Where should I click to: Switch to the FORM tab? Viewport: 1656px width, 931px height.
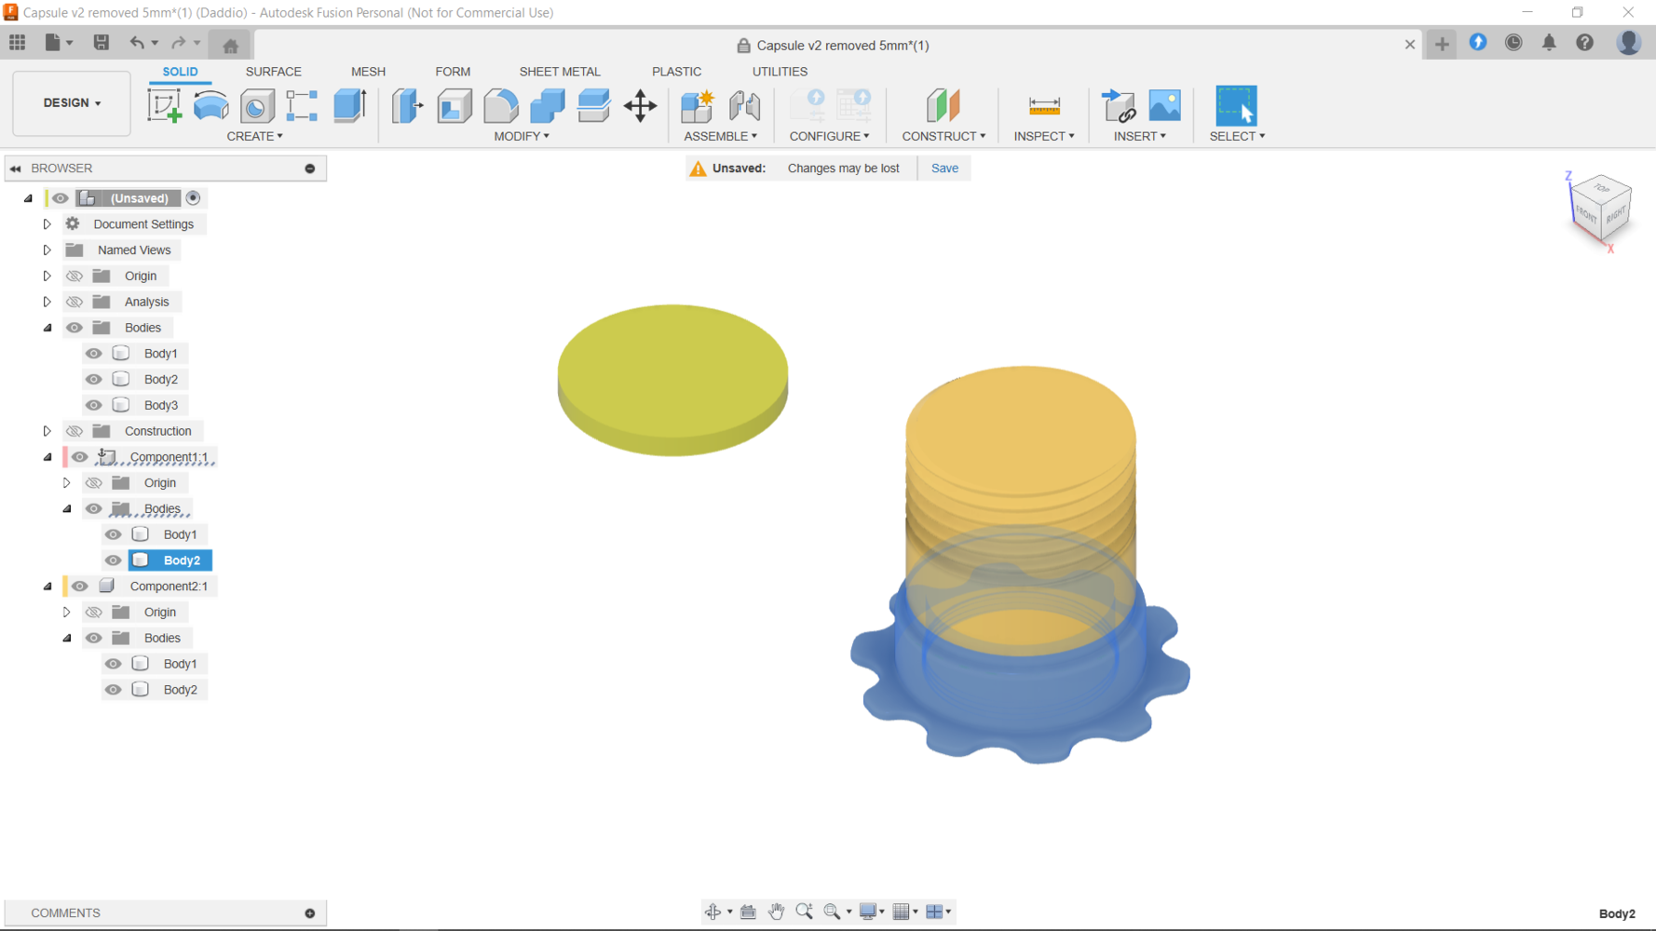[x=453, y=72]
